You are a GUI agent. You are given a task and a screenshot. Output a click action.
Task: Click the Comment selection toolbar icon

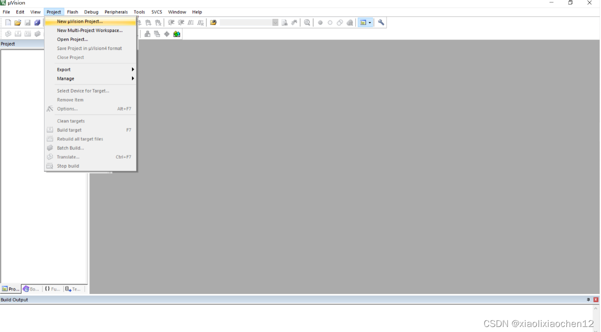pyautogui.click(x=191, y=22)
